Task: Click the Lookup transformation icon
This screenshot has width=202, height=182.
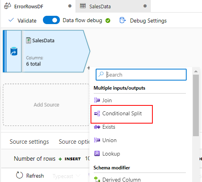Action: (x=97, y=154)
